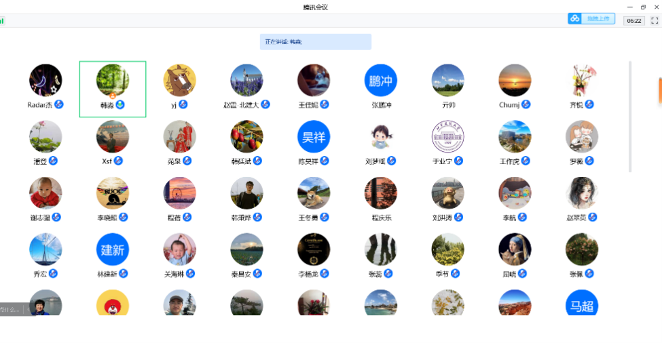Viewport: 662px width, 343px height.
Task: Click the active microphone icon of the highlighted speaker
Action: (x=120, y=104)
